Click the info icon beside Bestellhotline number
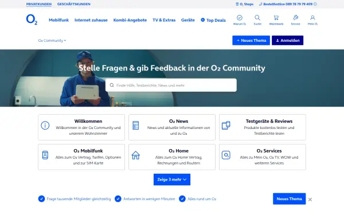The height and width of the screenshot is (215, 344). pyautogui.click(x=315, y=4)
